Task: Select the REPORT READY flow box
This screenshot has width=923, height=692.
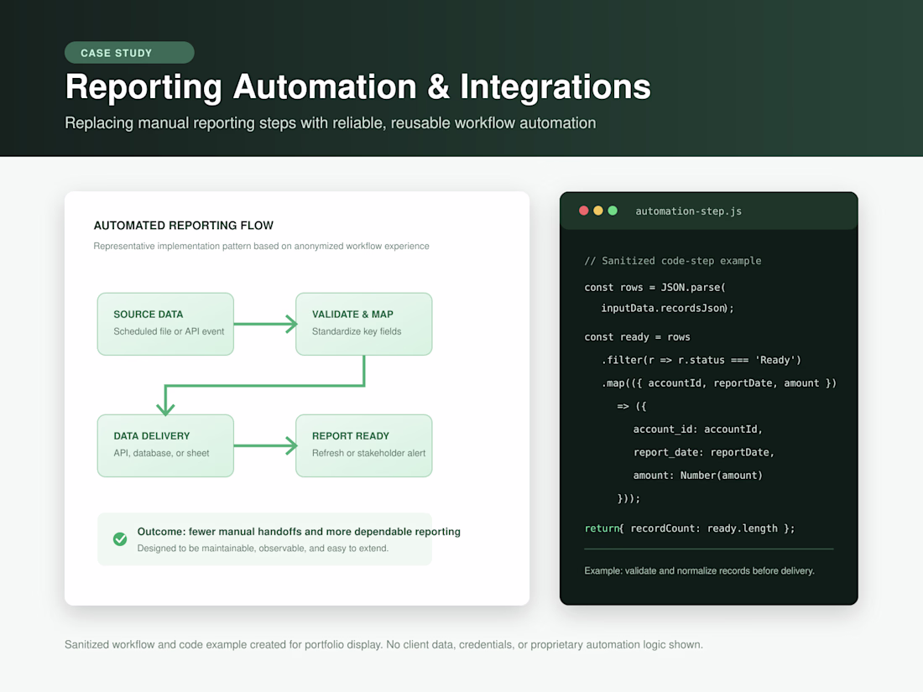Action: tap(364, 446)
